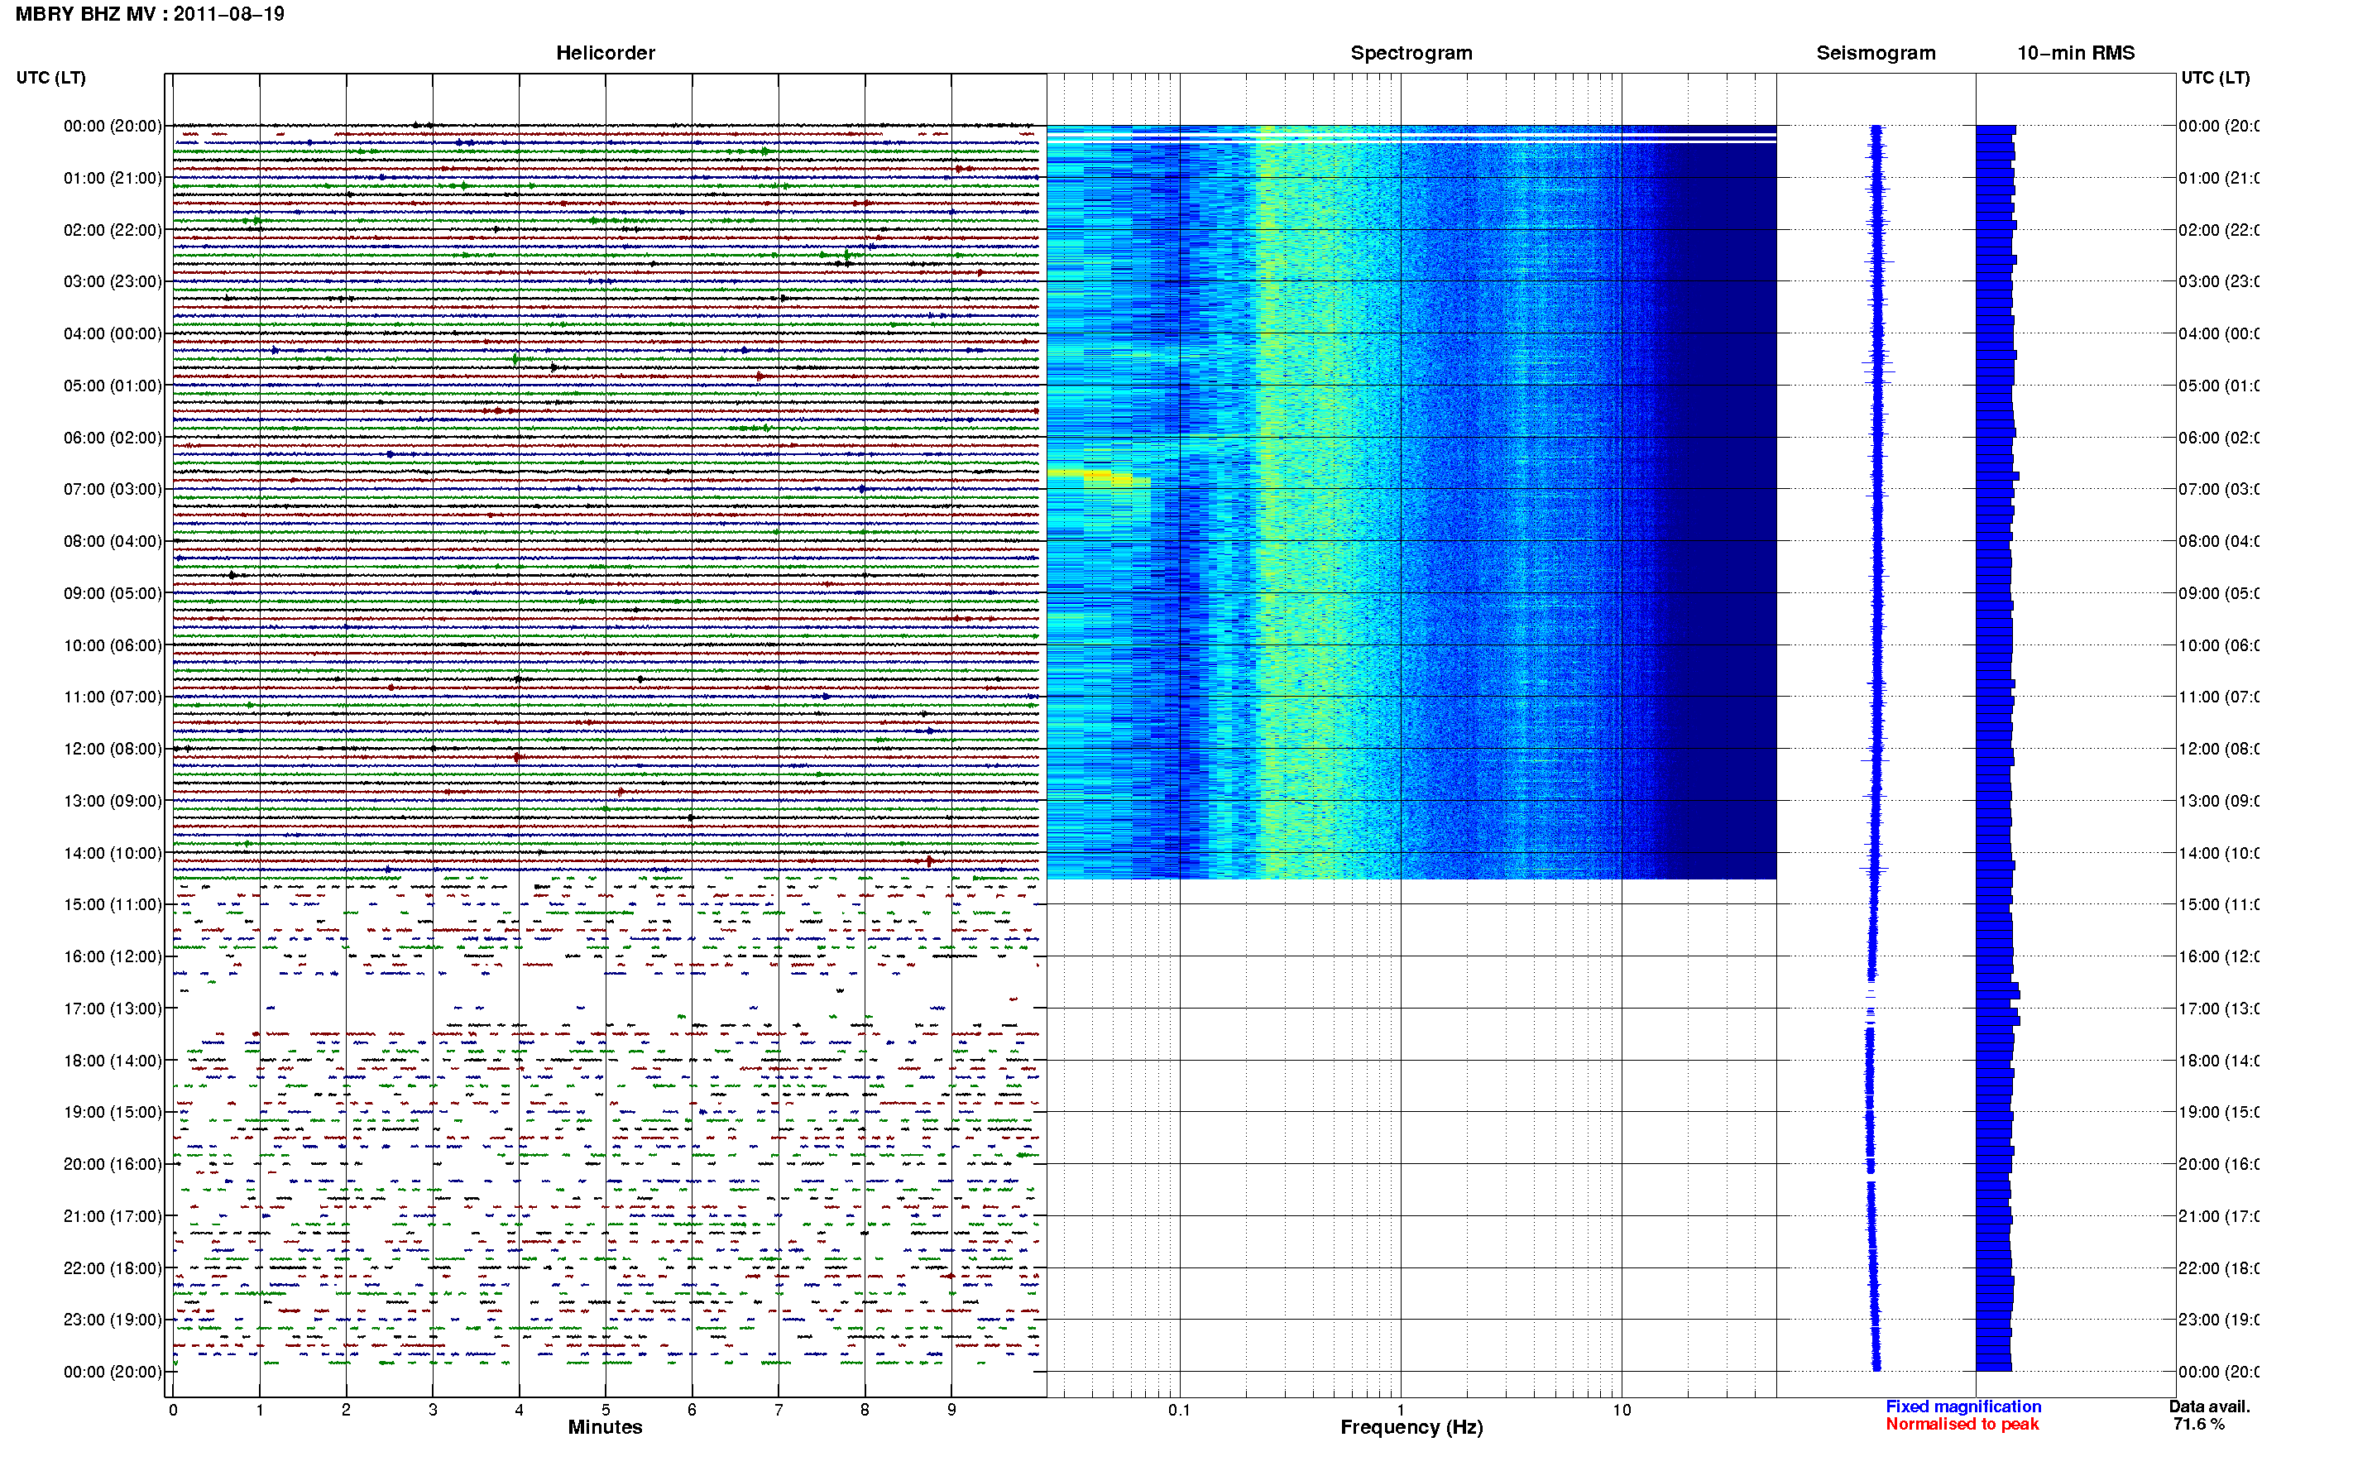Click the '71.6 %' data availability value

click(2198, 1425)
